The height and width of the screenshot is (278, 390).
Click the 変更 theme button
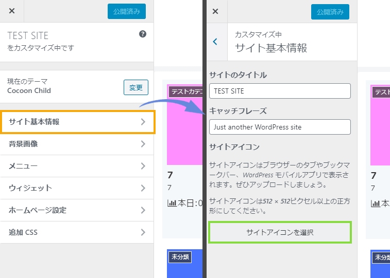tap(136, 87)
